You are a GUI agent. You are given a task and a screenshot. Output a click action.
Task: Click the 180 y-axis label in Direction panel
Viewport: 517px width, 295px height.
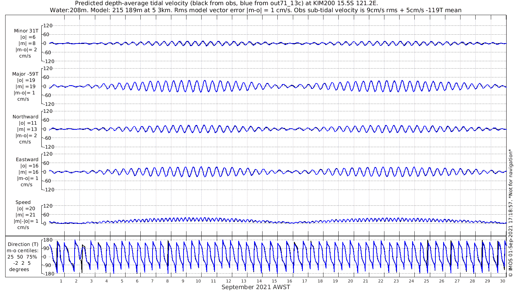[x=48, y=240]
